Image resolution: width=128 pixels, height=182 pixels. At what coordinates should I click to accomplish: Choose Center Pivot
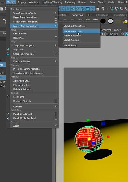point(34,33)
